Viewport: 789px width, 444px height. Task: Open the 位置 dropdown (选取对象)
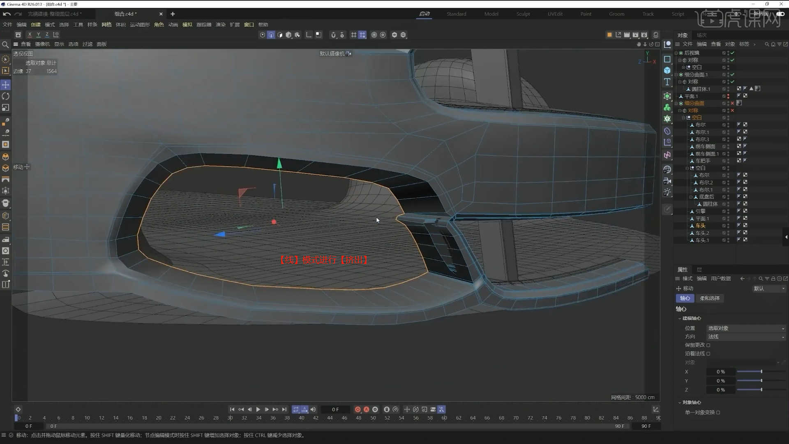pyautogui.click(x=746, y=328)
